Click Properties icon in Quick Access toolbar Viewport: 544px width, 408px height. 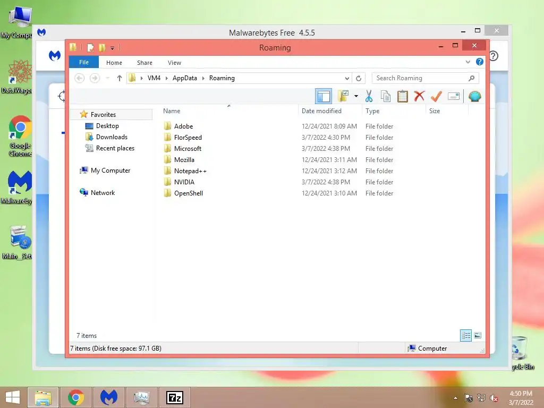click(x=90, y=47)
